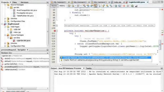Toggle the Rectangular Selection toolbar button
164x92 pixels.
click(99, 6)
